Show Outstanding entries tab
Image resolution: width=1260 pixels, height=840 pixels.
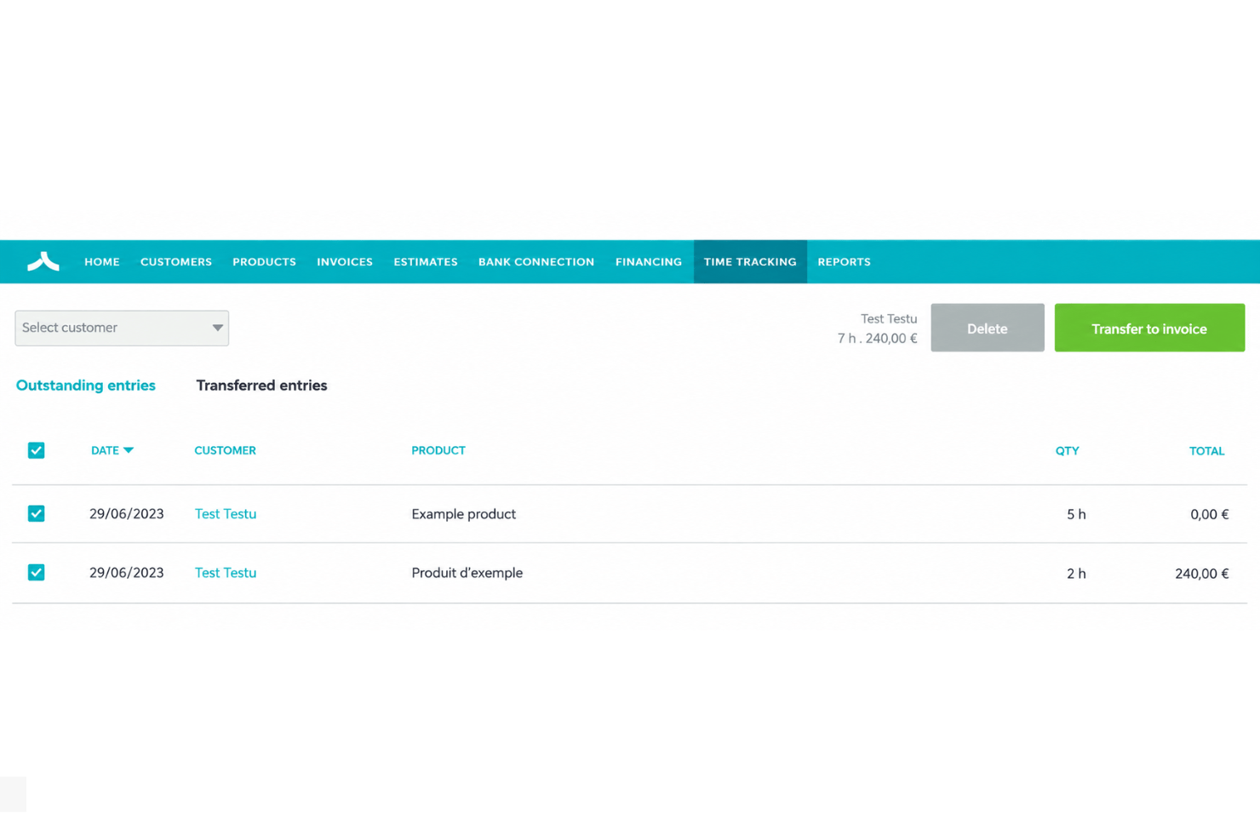(86, 386)
